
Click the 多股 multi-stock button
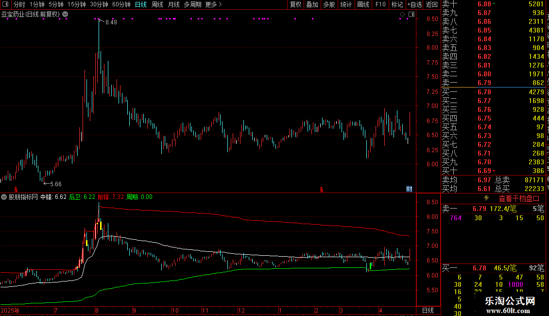[329, 4]
